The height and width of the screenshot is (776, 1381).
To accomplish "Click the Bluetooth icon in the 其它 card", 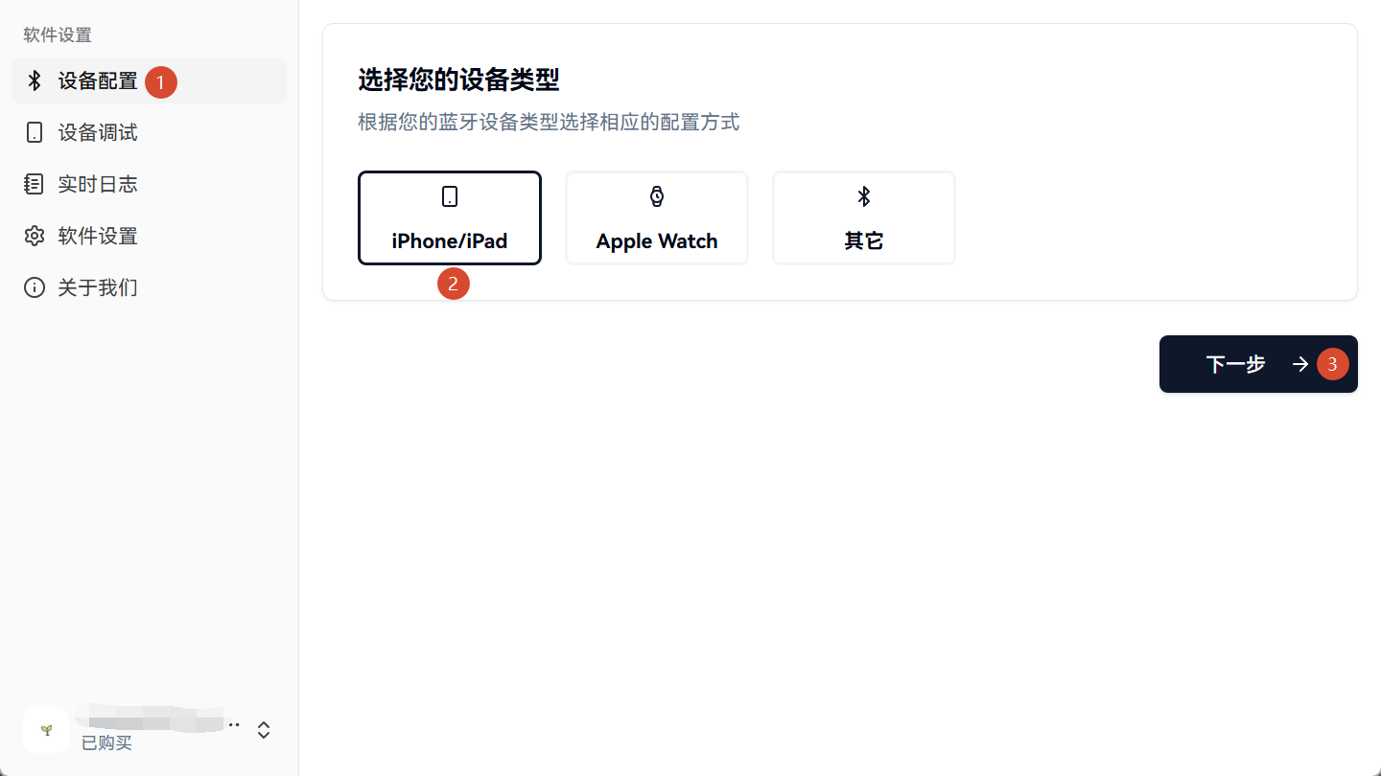I will click(x=864, y=196).
